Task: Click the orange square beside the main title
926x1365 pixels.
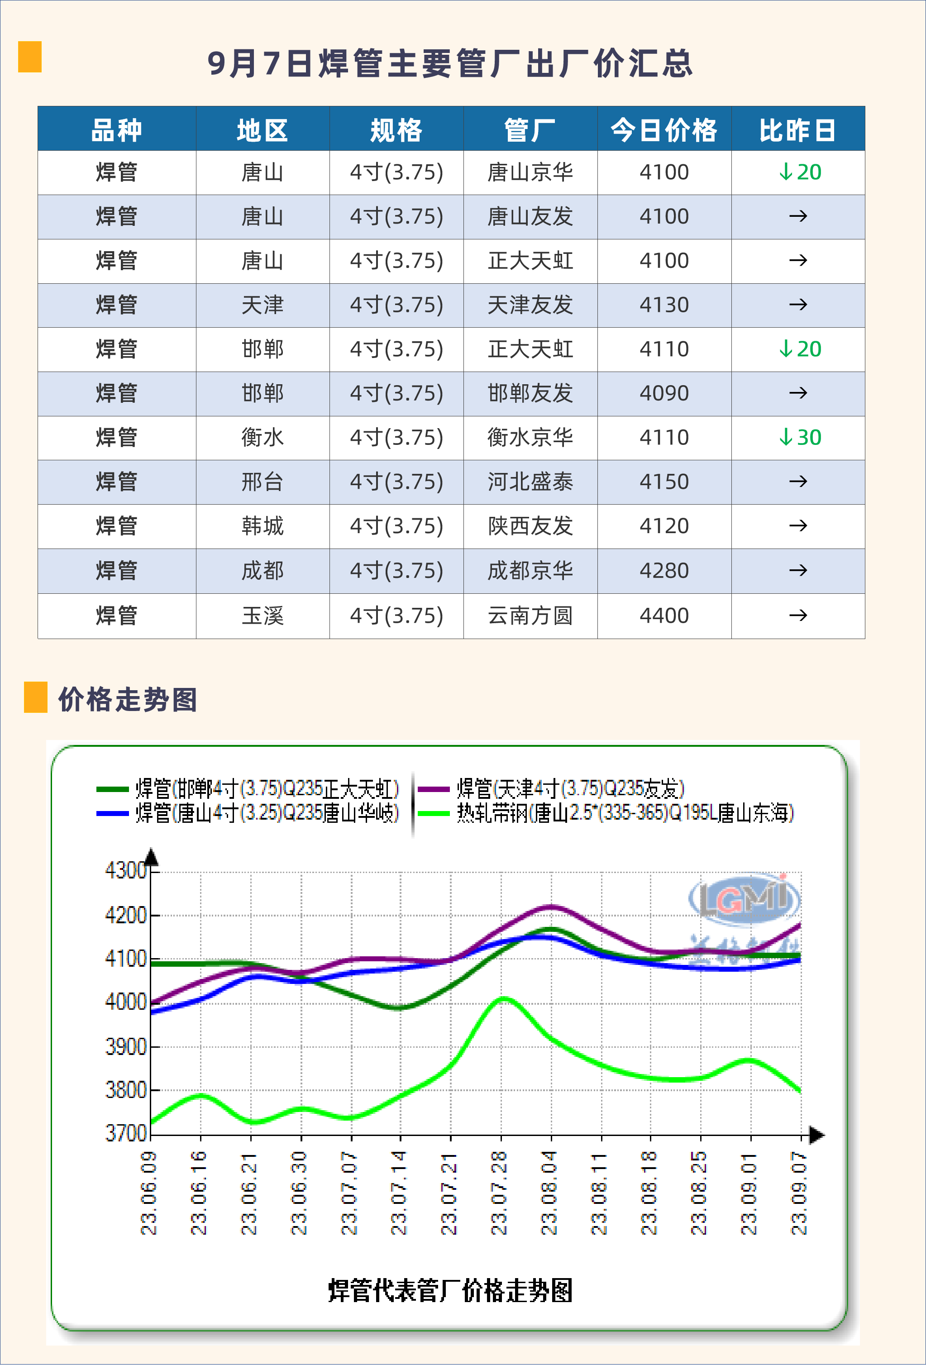Action: click(x=30, y=57)
